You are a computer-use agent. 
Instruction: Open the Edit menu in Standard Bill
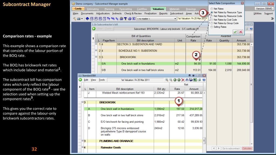(x=86, y=80)
